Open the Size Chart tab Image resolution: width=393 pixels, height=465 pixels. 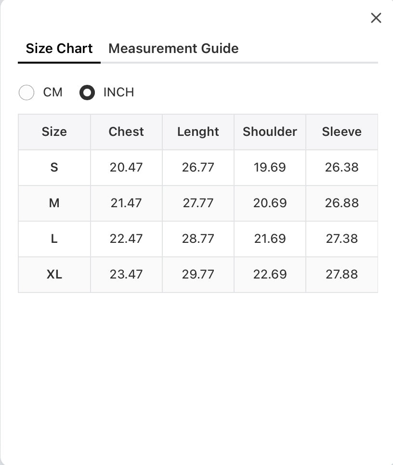pyautogui.click(x=59, y=48)
